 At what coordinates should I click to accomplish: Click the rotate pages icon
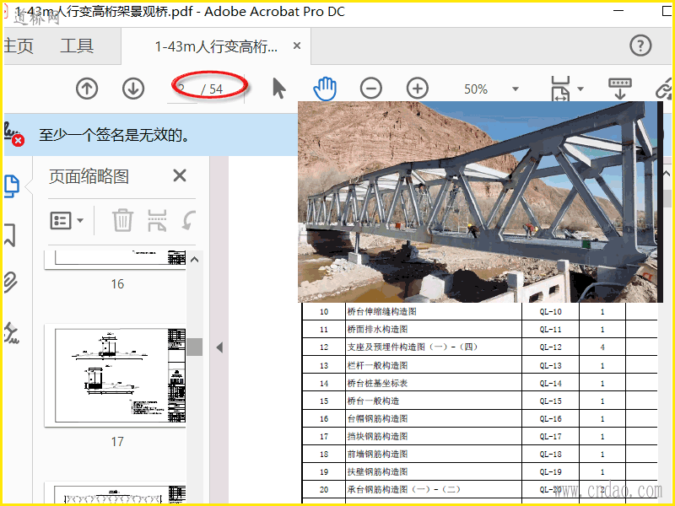(x=188, y=220)
